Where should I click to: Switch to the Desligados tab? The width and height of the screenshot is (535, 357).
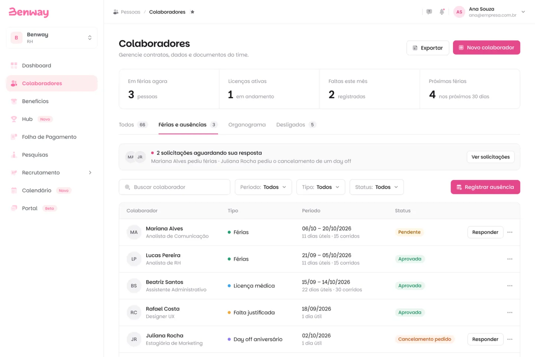(x=296, y=125)
